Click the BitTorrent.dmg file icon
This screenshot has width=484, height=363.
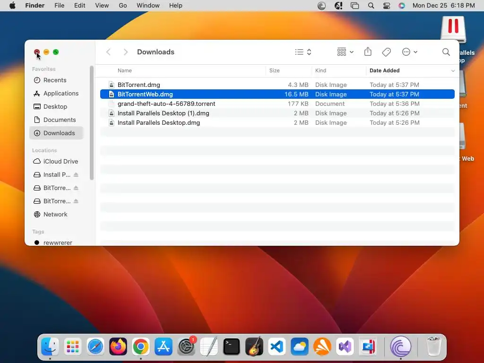(112, 85)
